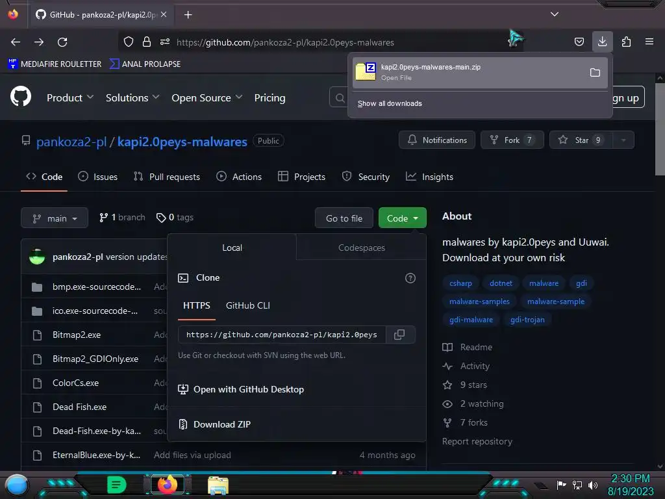
Task: Open MEDIAFIRE ROULETTER bookmark
Action: click(x=55, y=64)
